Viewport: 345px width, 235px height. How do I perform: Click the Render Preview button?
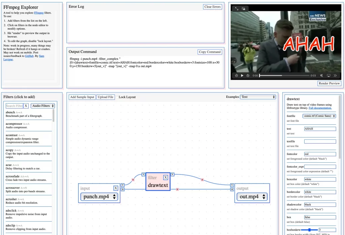coord(329,83)
